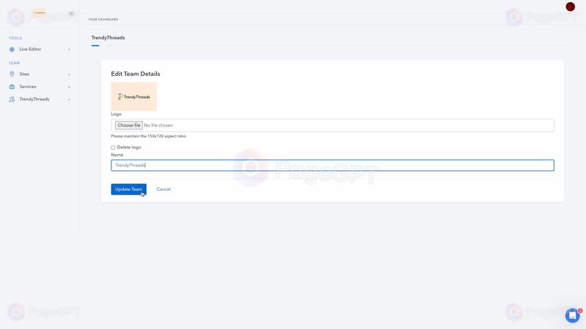Click the TrendyThreads team people icon

tap(12, 99)
